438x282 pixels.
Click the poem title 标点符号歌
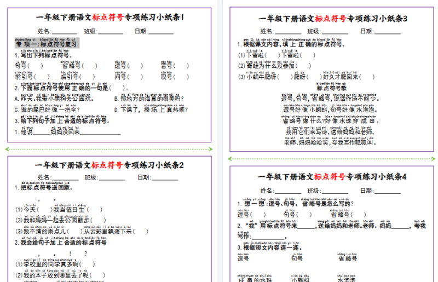331,88
